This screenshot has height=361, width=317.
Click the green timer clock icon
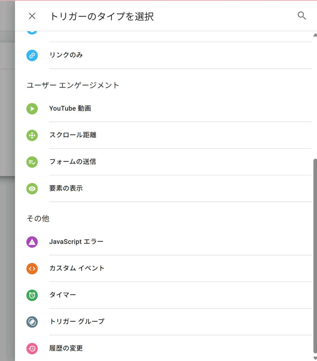coord(32,295)
